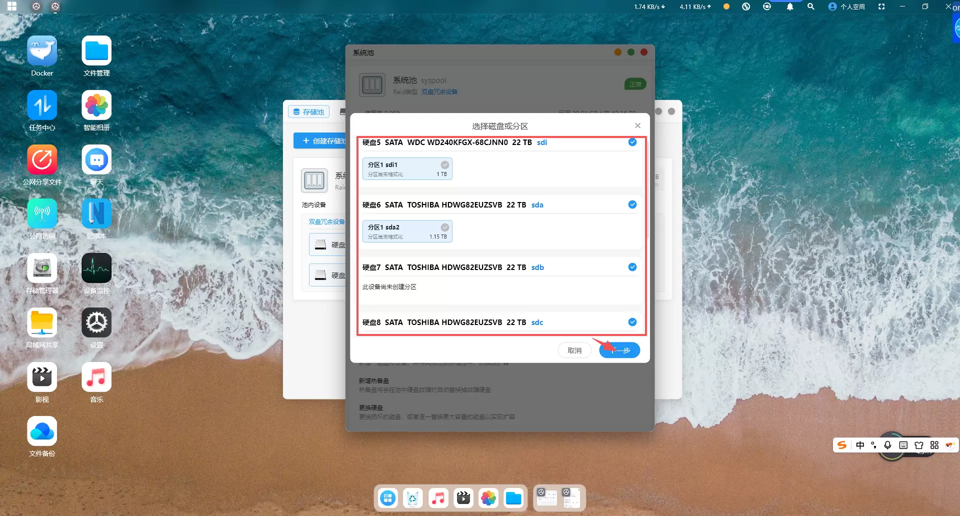Uncheck 硬盘5 WDC disk checkbox

tap(632, 142)
